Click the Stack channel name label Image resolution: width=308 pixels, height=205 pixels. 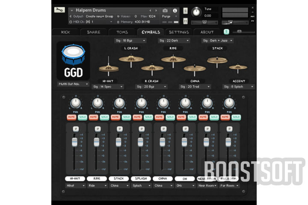click(119, 179)
